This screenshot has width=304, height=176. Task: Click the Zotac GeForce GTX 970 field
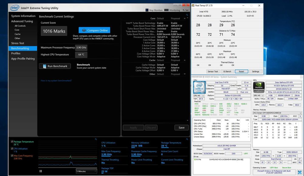pos(284,83)
